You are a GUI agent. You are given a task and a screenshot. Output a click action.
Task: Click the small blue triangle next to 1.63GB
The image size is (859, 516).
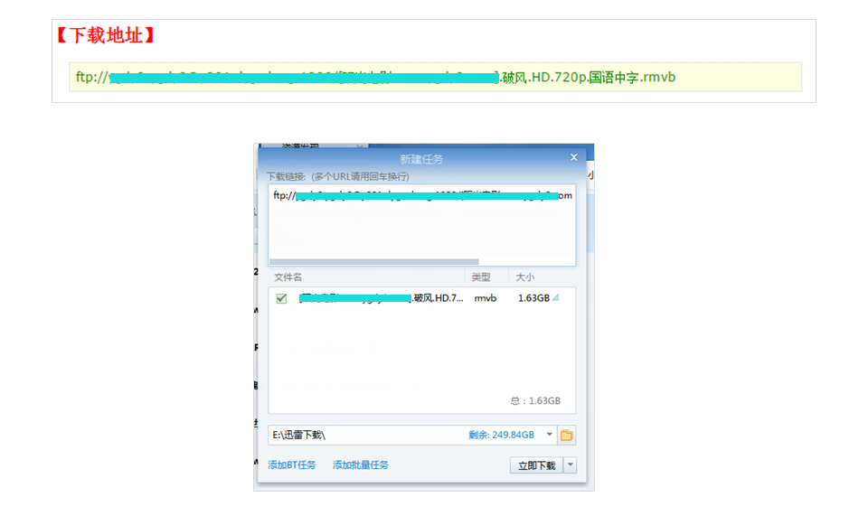tap(555, 297)
